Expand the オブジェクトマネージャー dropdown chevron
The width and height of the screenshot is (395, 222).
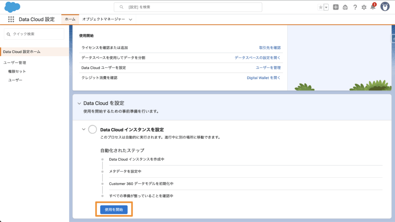click(x=130, y=19)
